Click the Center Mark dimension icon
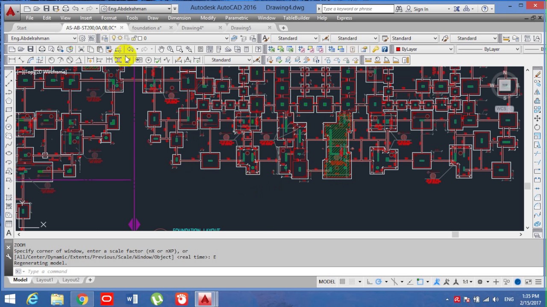This screenshot has height=307, width=547. point(148,60)
